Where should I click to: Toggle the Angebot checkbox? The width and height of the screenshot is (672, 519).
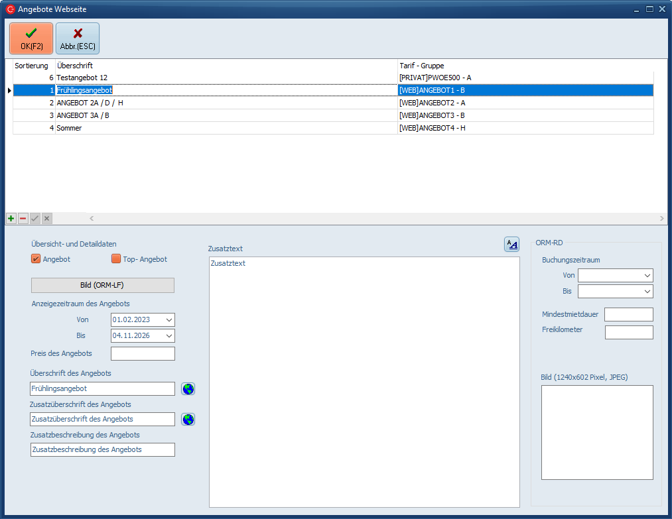click(36, 259)
